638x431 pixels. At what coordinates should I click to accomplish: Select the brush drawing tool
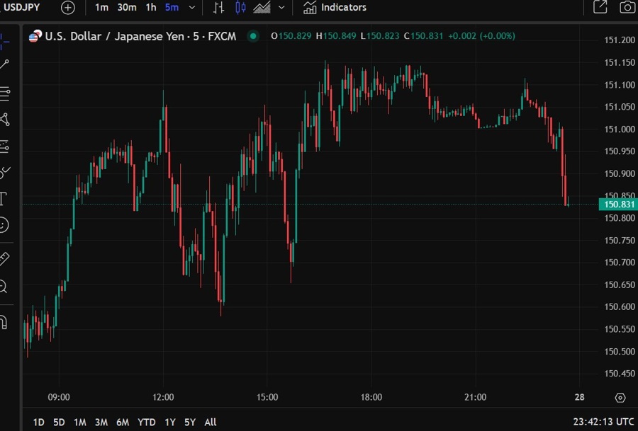(4, 172)
